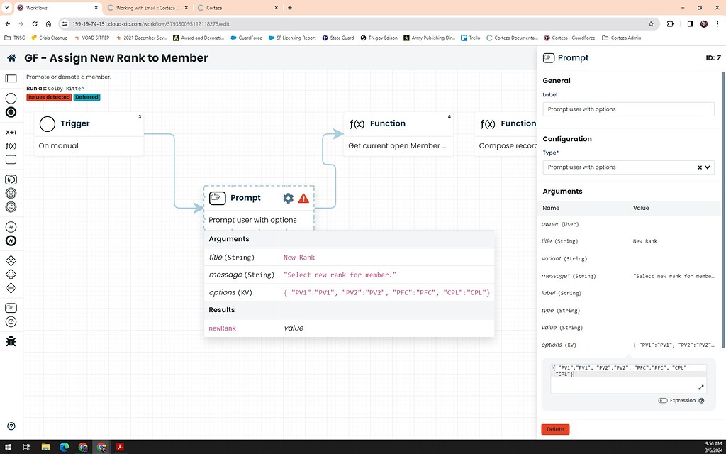Click the Deferred badge
Viewport: 726px width, 454px height.
(x=86, y=97)
